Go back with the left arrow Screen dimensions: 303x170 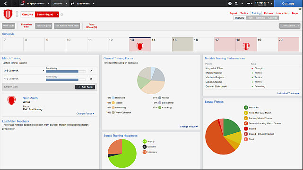pos(5,3)
